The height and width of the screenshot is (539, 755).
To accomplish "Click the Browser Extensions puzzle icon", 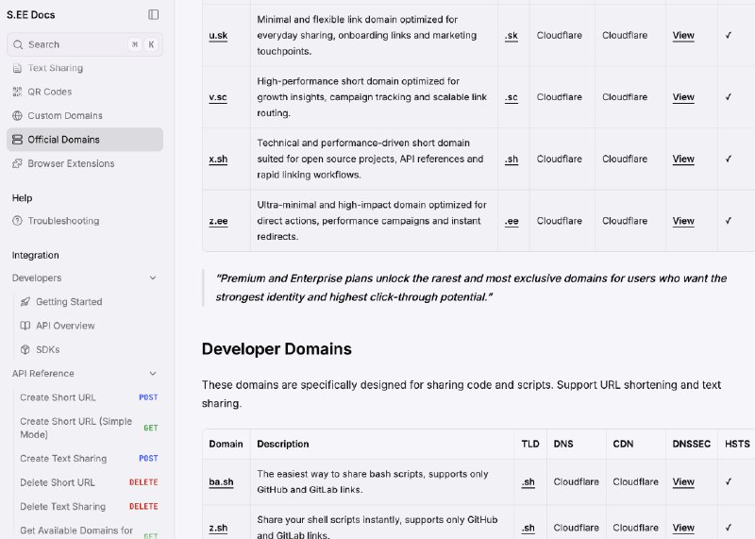I will 18,163.
